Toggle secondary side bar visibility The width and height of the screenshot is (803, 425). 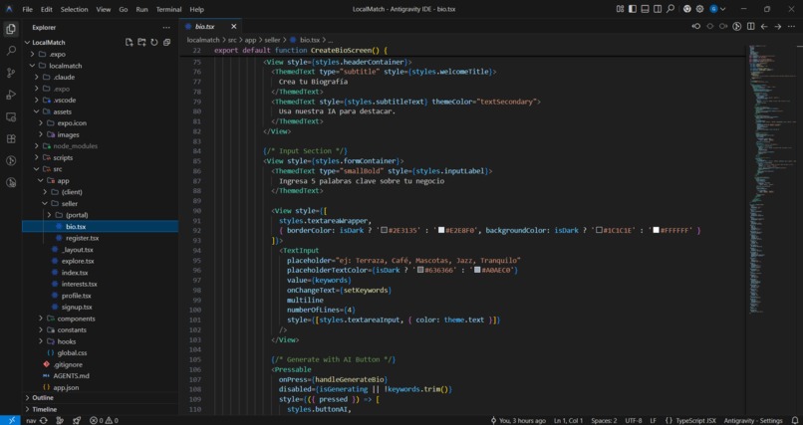pyautogui.click(x=658, y=9)
